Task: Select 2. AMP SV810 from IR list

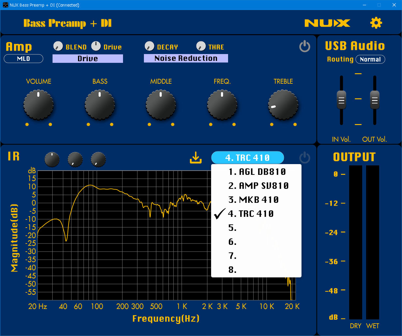Action: [256, 186]
